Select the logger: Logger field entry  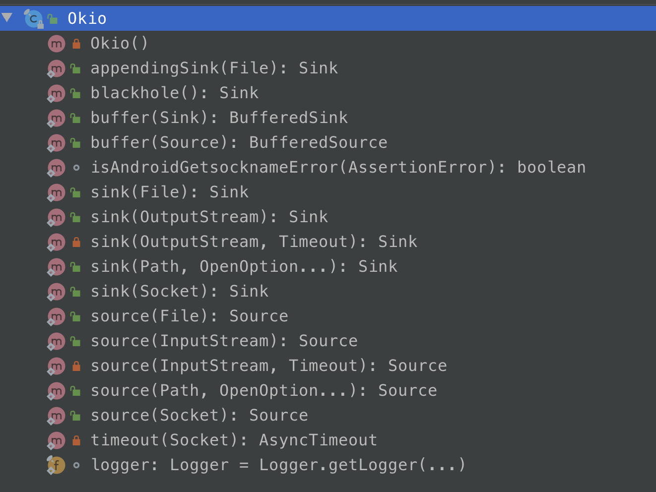(x=278, y=465)
